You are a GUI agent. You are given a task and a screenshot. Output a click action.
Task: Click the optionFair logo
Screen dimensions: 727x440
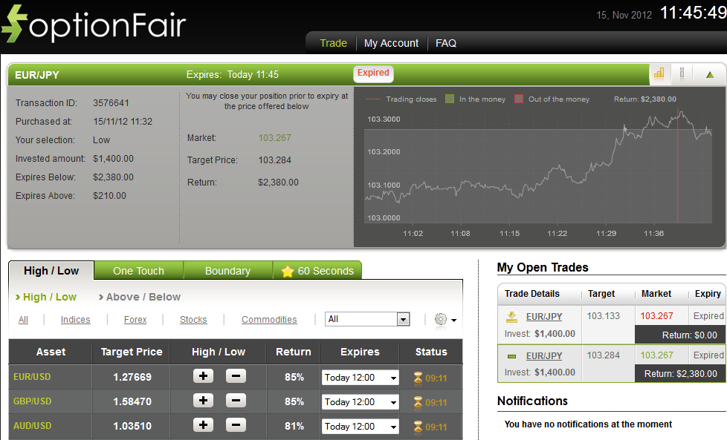(94, 24)
